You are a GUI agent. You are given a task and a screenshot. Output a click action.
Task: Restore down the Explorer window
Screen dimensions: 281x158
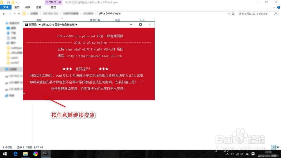coord(266,2)
